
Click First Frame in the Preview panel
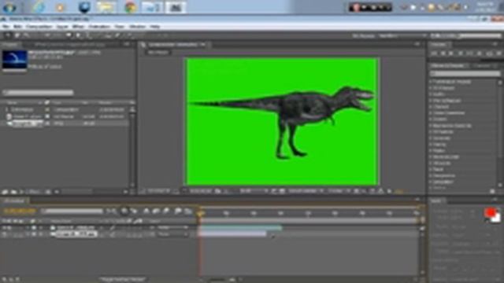(434, 53)
